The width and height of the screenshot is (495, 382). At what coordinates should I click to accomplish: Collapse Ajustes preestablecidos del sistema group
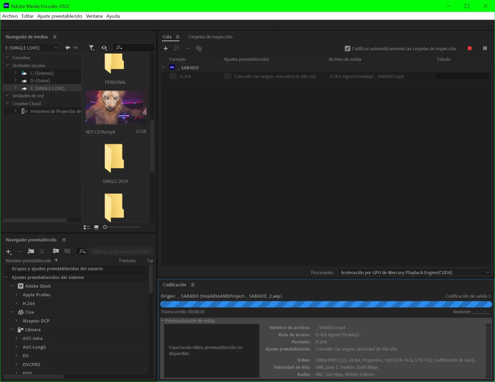[x=6, y=277]
